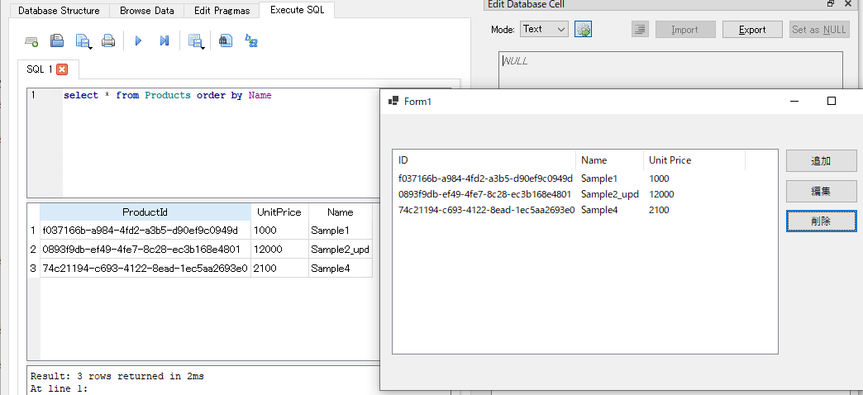Click the Name column header in results grid
Screen dimensions: 863x395
tap(340, 212)
